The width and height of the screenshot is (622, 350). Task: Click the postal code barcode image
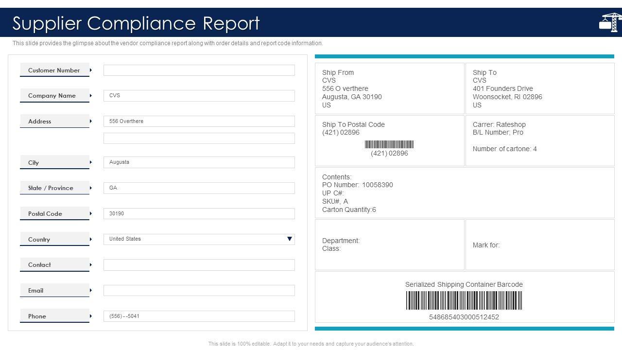[389, 144]
